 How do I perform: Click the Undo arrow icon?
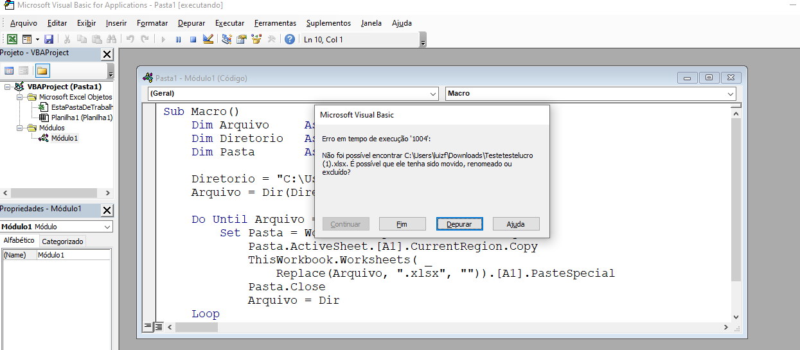coord(130,39)
